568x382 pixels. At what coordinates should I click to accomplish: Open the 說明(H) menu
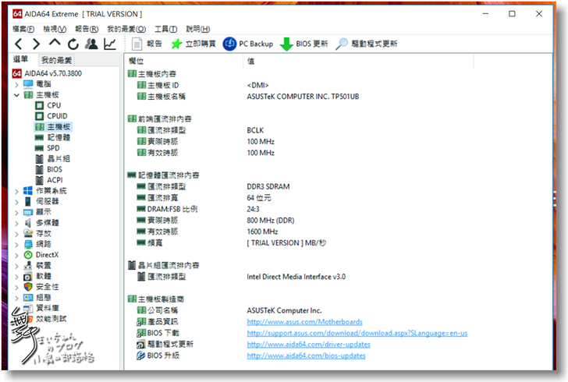(x=198, y=29)
